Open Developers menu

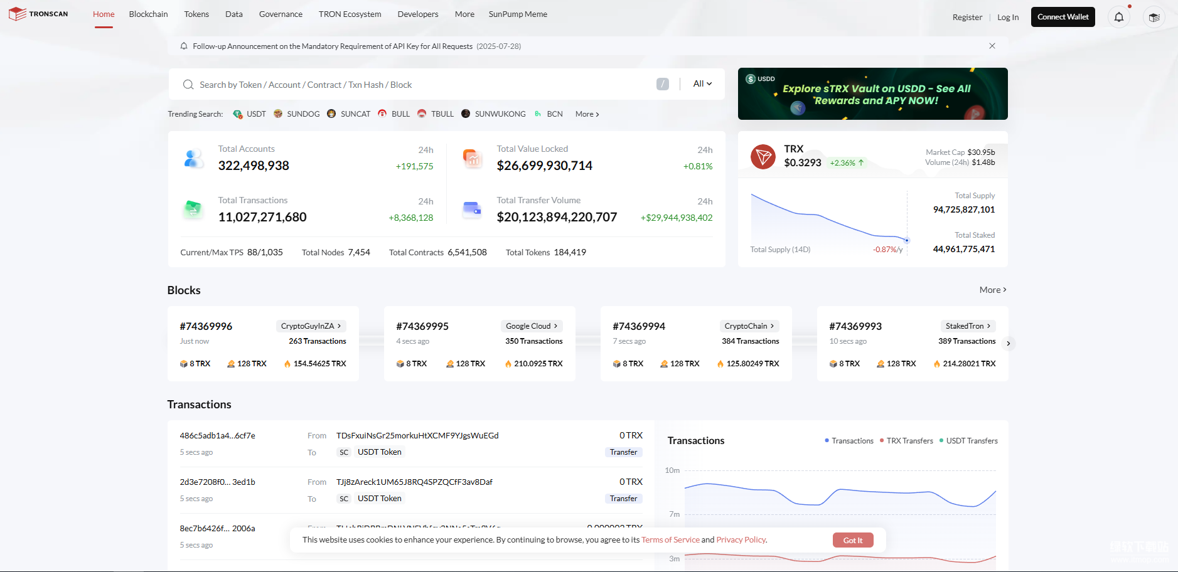tap(418, 14)
